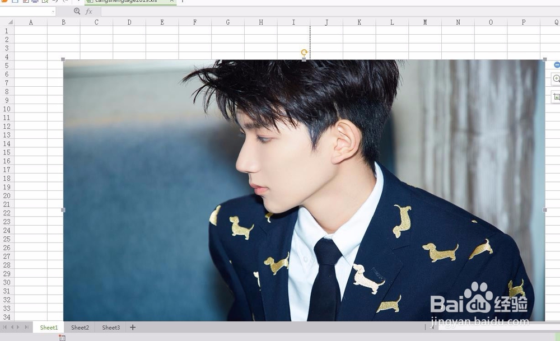This screenshot has width=560, height=341.
Task: Select cell L3
Action: coord(392,48)
